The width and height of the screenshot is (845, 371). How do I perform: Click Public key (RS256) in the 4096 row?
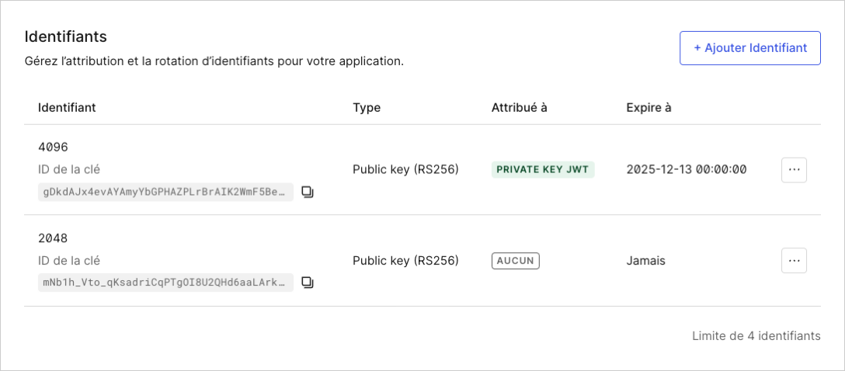point(405,170)
